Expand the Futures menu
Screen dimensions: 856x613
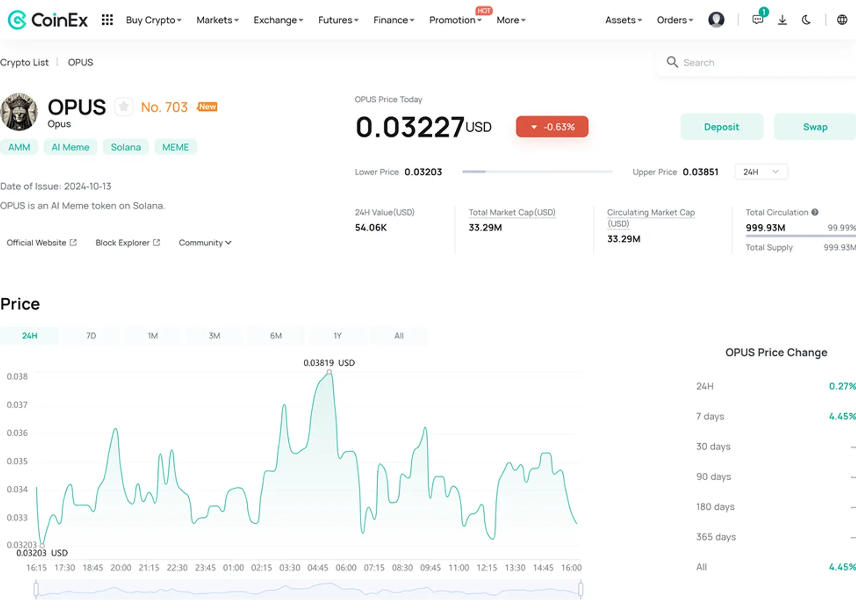[338, 20]
